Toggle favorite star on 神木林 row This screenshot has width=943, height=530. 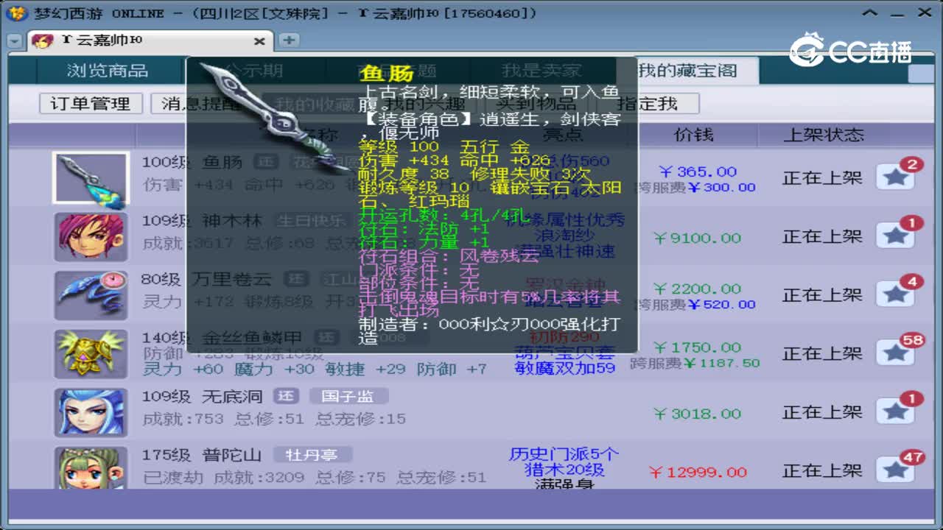(895, 236)
